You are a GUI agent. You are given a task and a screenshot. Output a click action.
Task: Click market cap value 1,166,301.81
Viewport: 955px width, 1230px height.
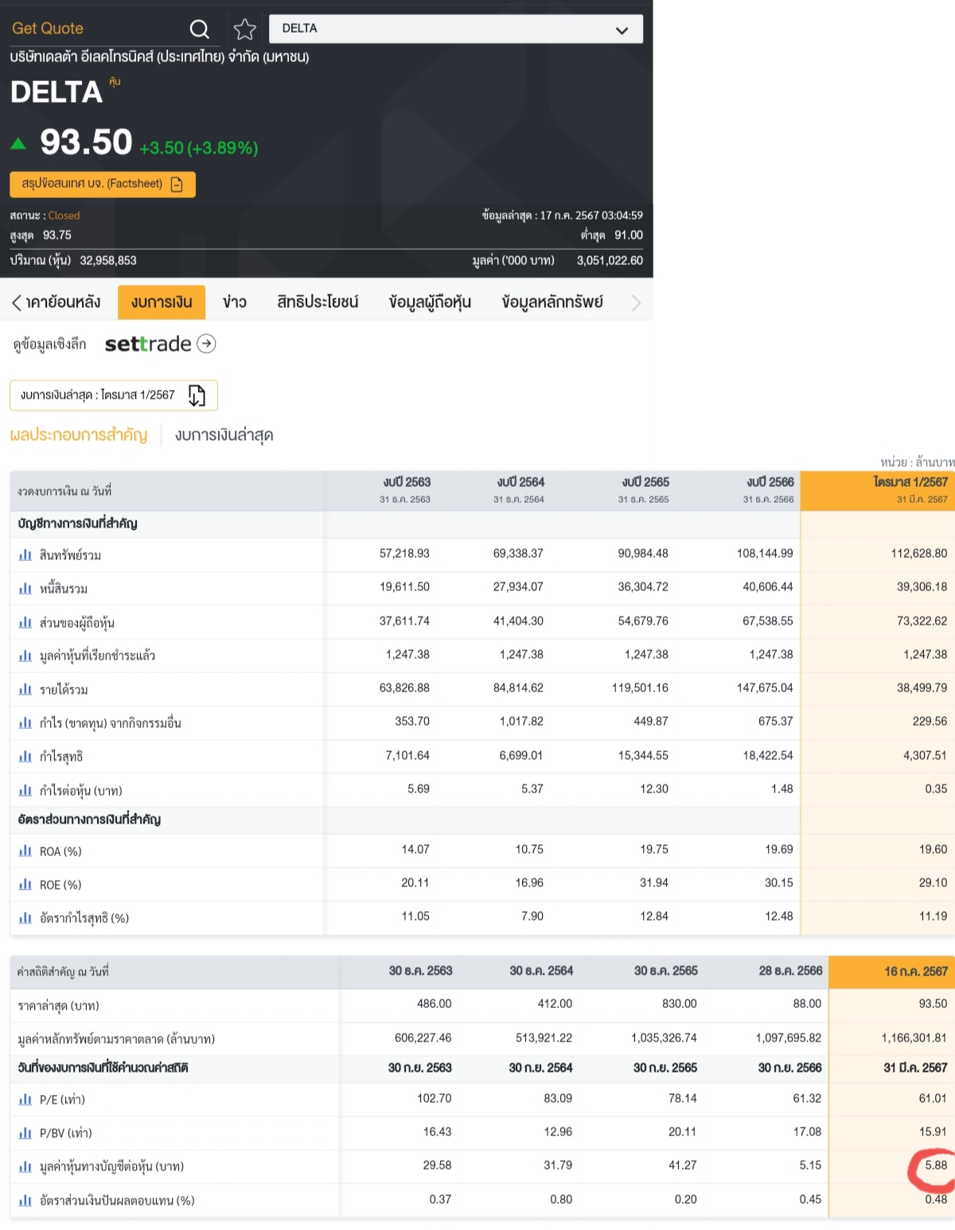click(914, 1038)
